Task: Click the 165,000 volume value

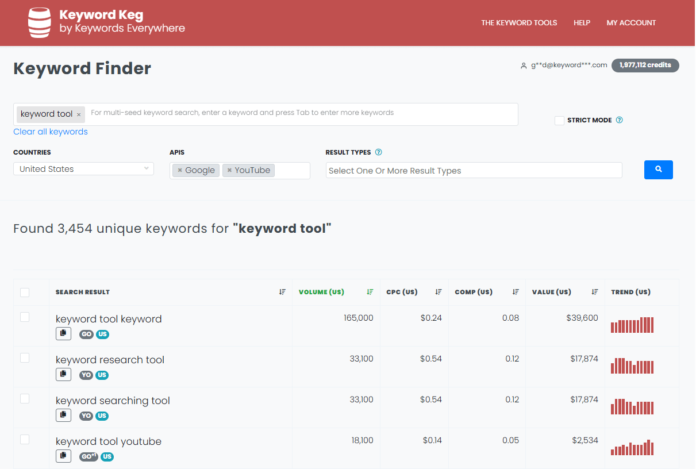Action: coord(359,318)
